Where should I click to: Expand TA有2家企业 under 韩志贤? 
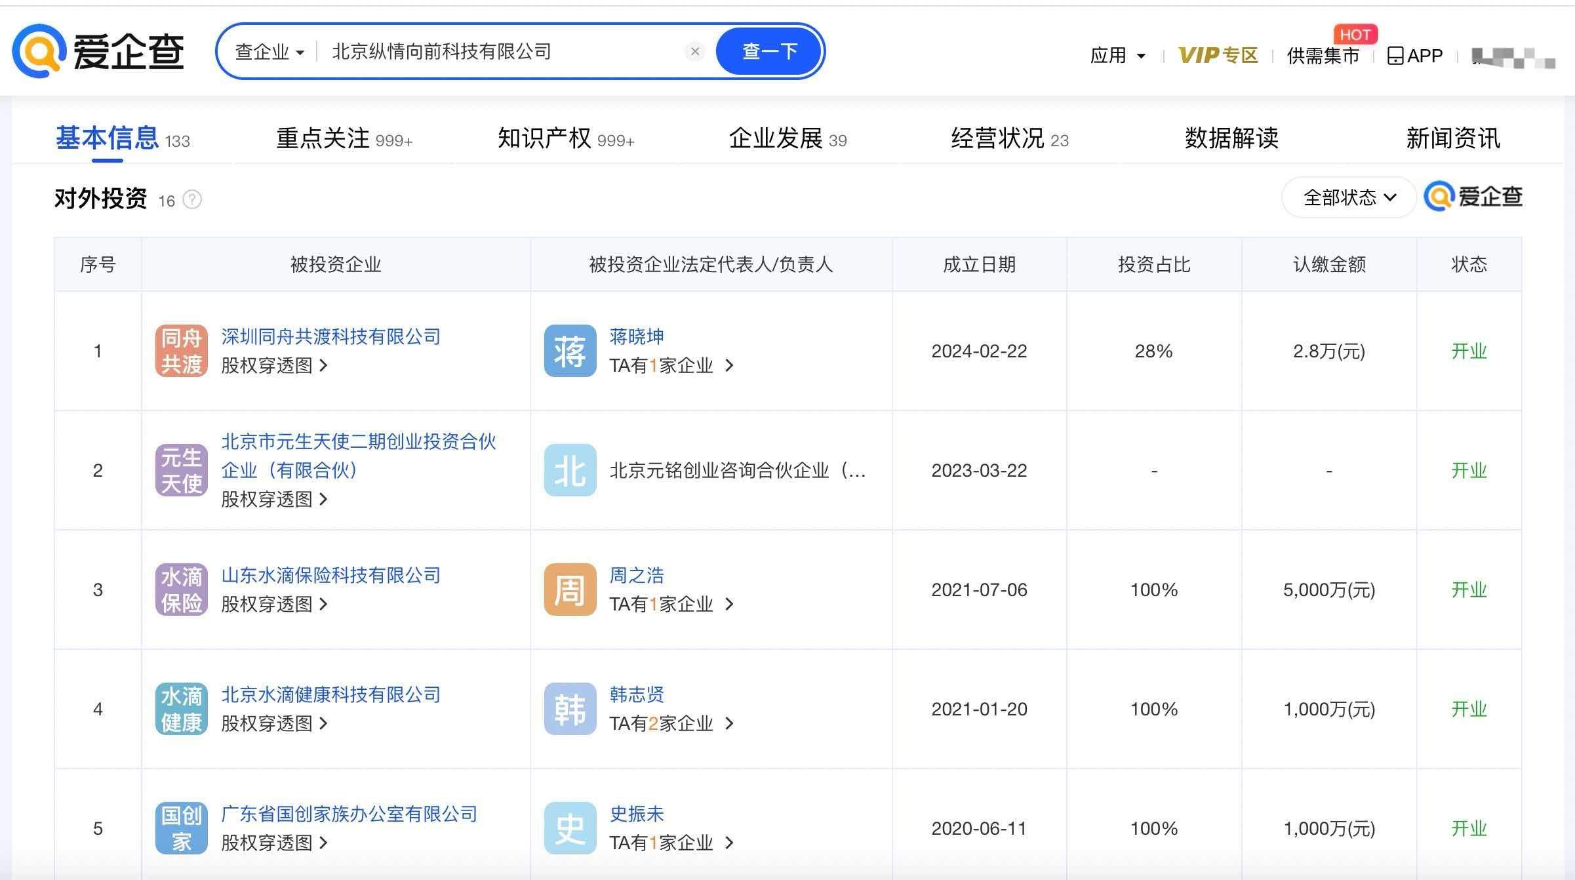[671, 723]
